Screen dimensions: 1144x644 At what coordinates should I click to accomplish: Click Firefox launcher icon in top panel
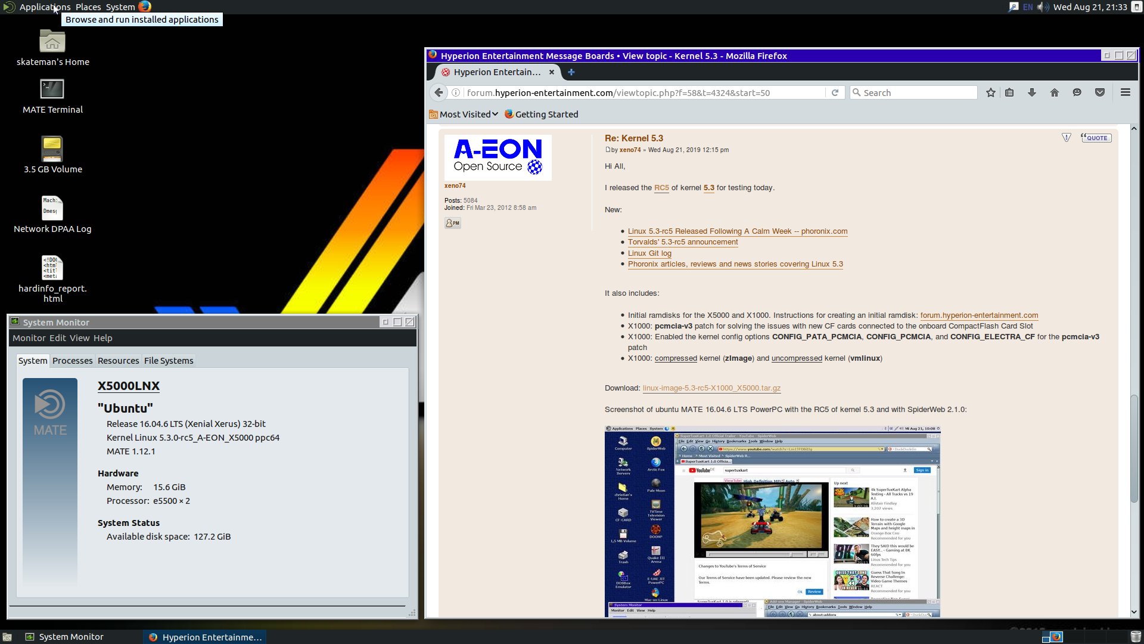click(145, 7)
